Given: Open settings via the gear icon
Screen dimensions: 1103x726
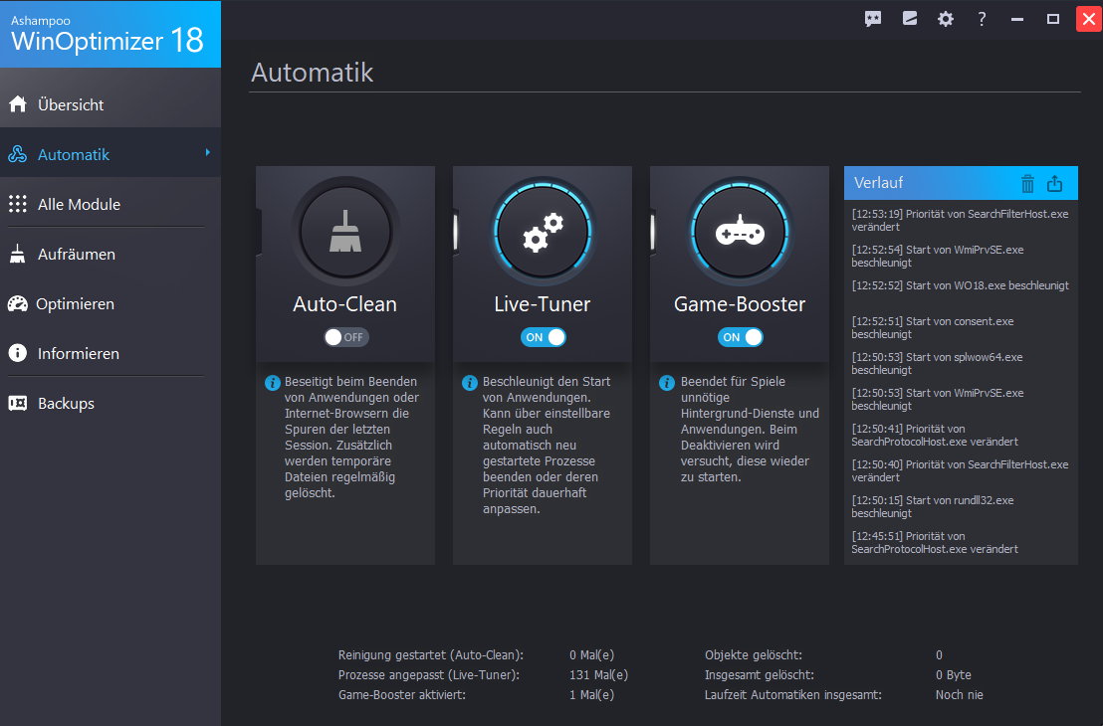Looking at the screenshot, I should point(945,19).
